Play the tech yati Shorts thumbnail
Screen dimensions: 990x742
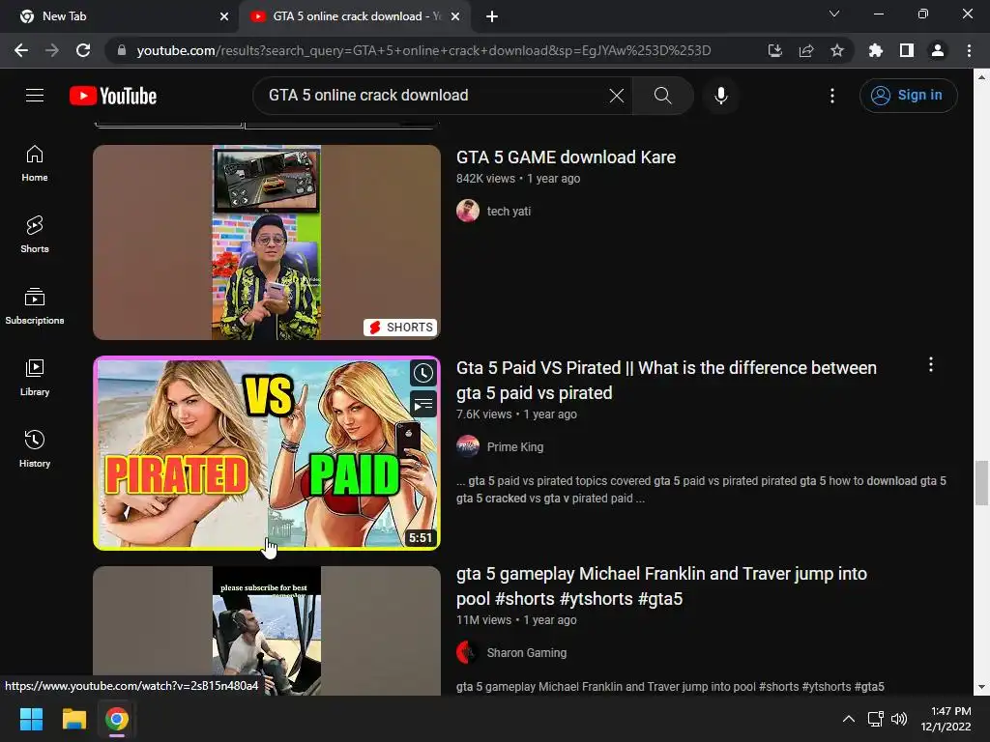tap(267, 243)
